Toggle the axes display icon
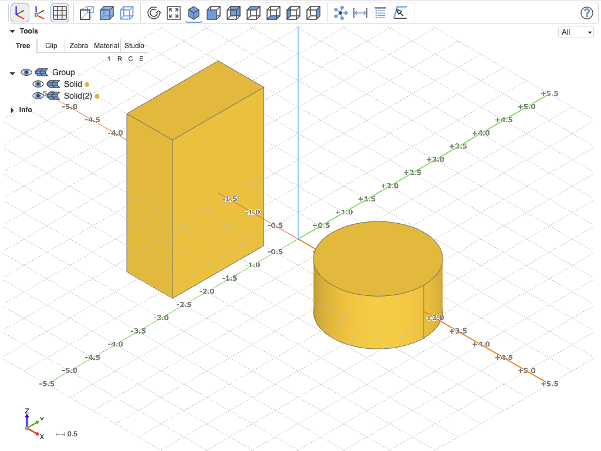Image resolution: width=601 pixels, height=451 pixels. click(x=19, y=13)
